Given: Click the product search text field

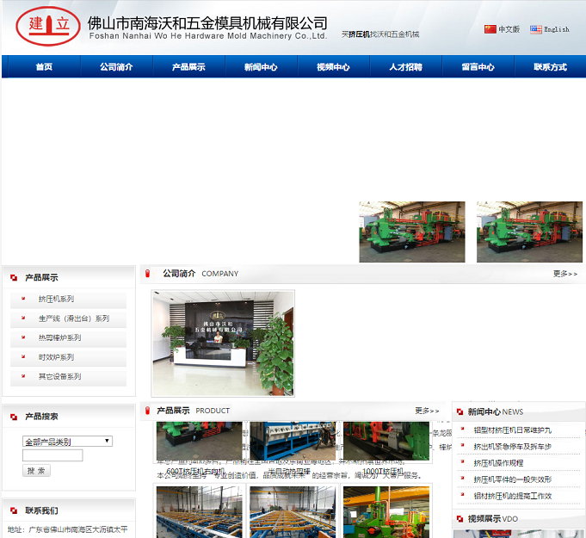Looking at the screenshot, I should point(52,455).
